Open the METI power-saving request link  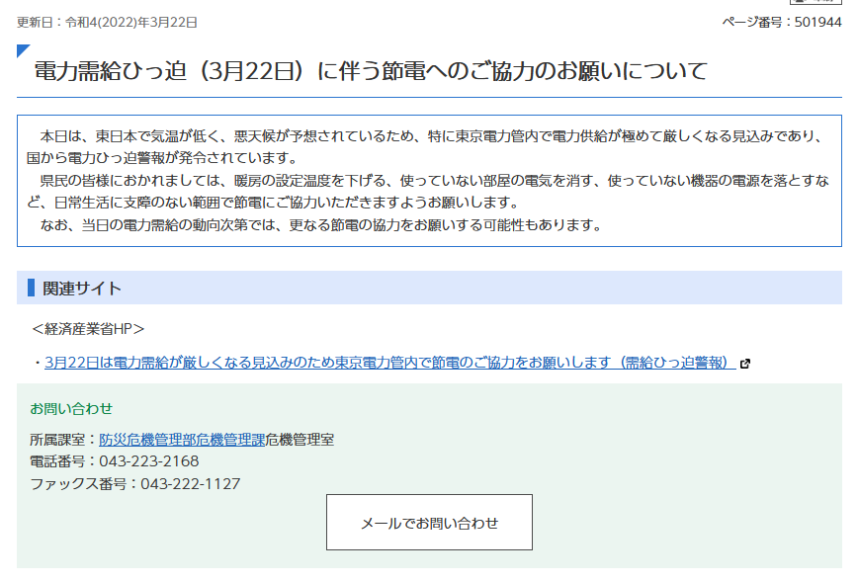(x=389, y=363)
